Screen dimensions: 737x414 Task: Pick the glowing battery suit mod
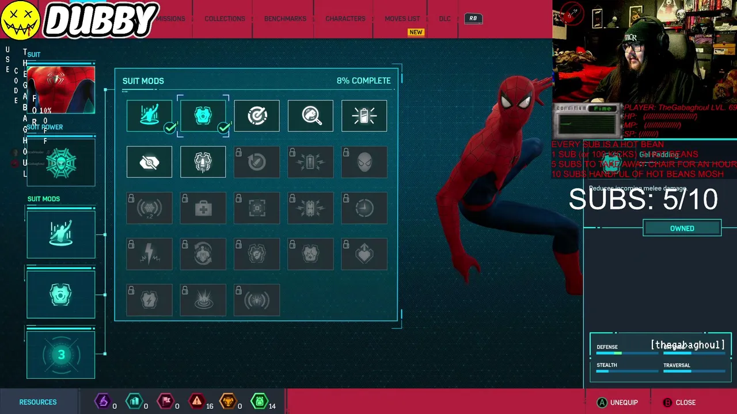(364, 116)
